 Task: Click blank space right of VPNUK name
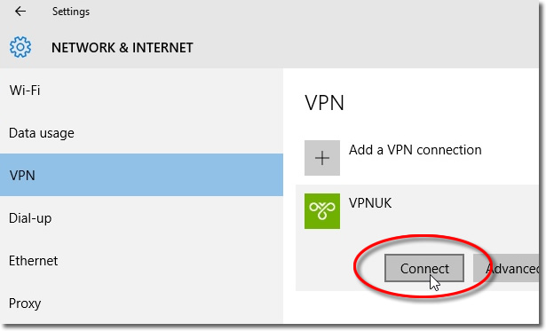click(x=467, y=203)
